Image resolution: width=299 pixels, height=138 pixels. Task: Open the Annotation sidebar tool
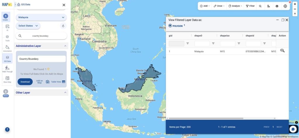pos(7,48)
